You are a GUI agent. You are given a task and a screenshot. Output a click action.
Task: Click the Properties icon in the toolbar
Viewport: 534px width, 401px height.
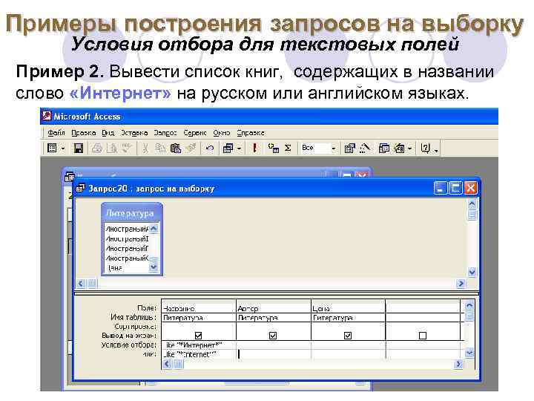click(349, 149)
